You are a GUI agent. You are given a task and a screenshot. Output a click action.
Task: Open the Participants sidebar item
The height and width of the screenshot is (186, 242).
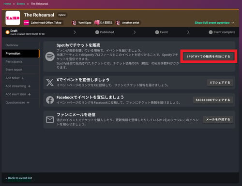20,61
